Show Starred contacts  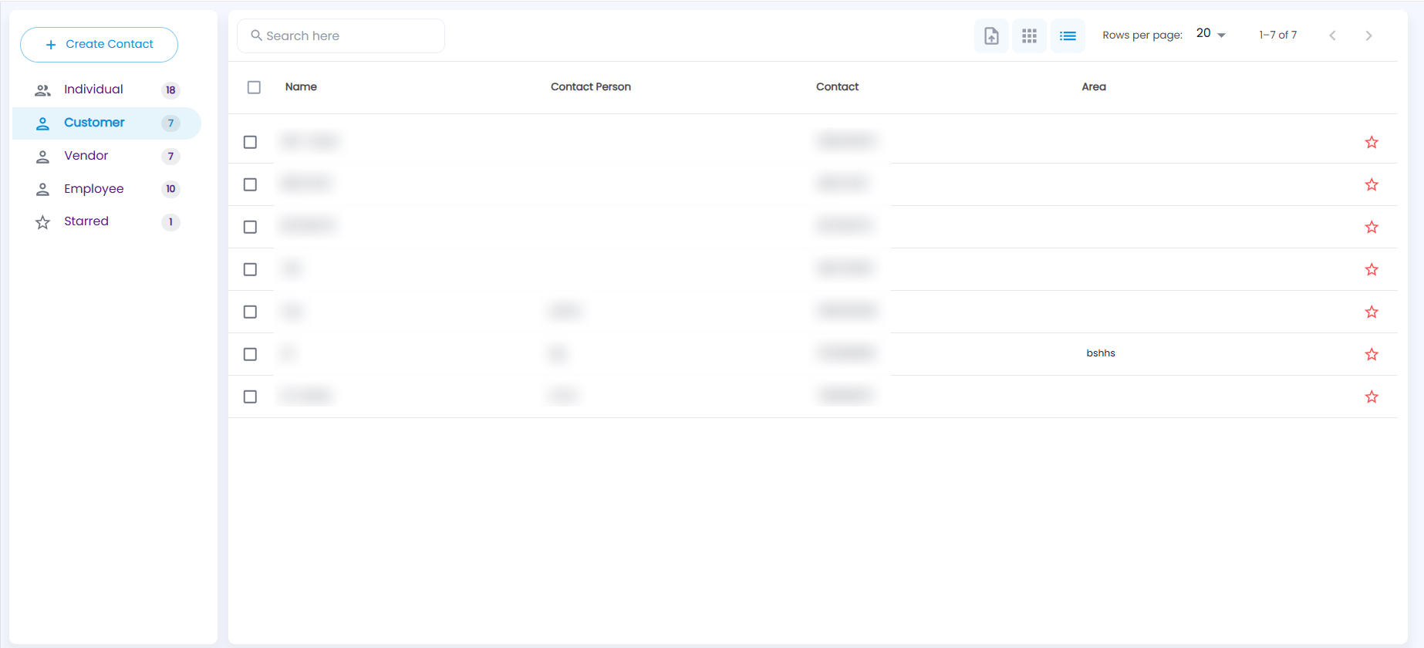(106, 221)
